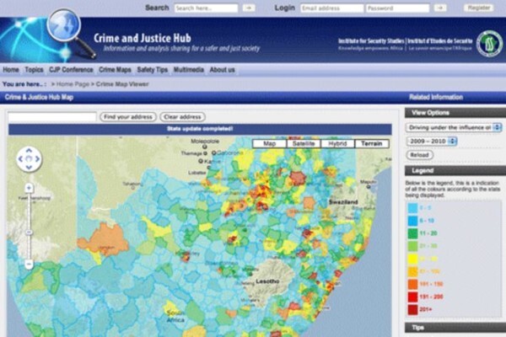Image resolution: width=506 pixels, height=337 pixels.
Task: Click the 201+ dark red legend swatch
Action: pos(412,309)
